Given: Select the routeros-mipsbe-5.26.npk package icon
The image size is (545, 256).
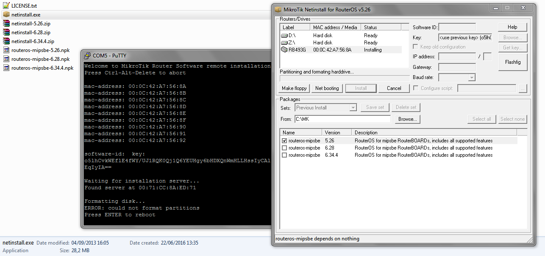Looking at the screenshot, I should tap(7, 50).
